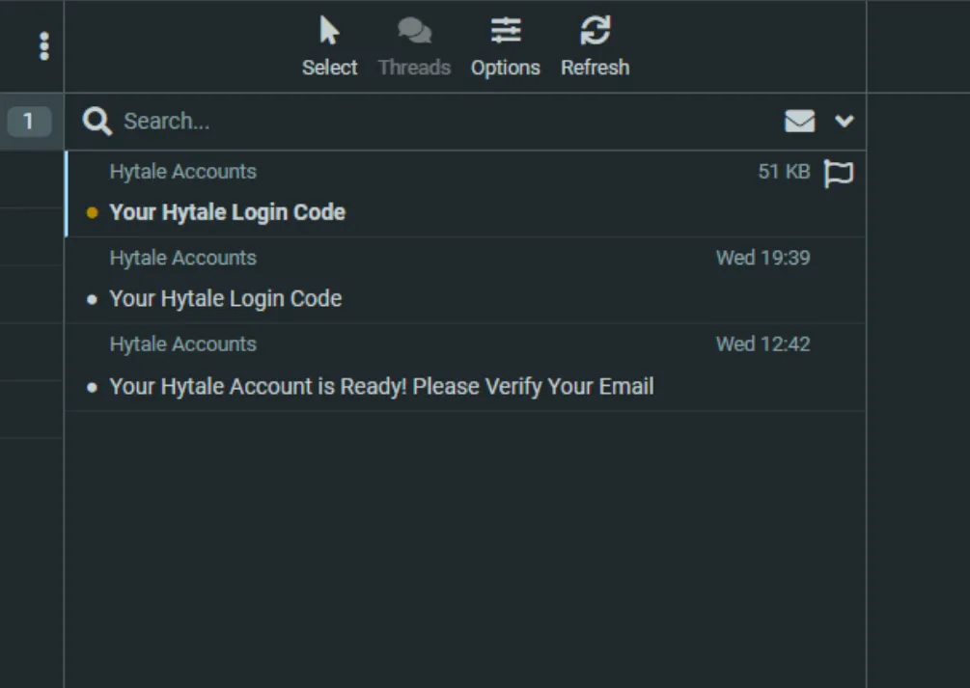970x688 pixels.
Task: Toggle the status dot of the verify email message
Action: coord(93,387)
